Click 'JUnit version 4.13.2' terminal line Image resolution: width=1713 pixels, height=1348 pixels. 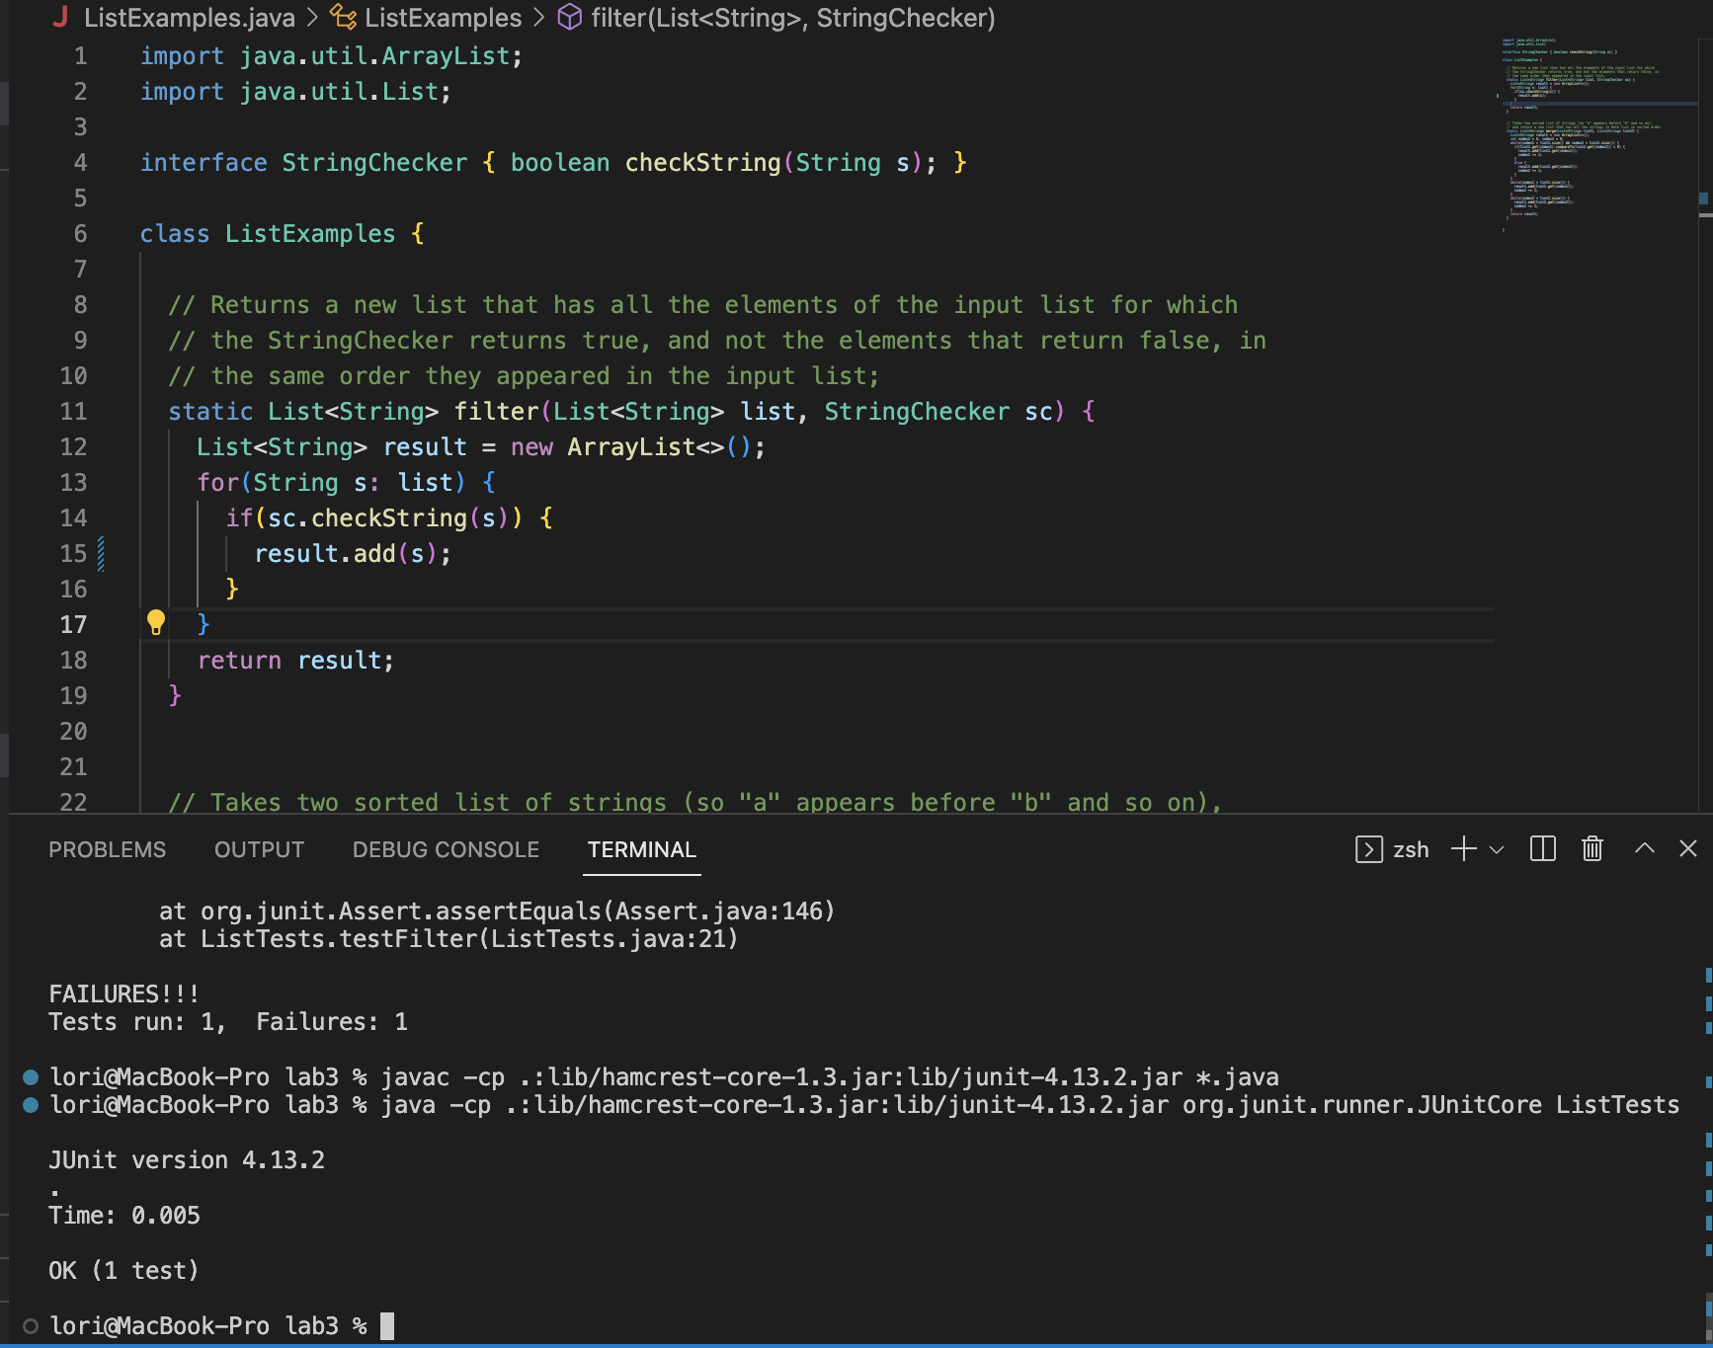click(187, 1159)
